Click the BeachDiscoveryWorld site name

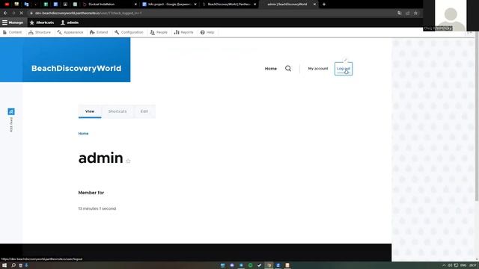click(76, 68)
